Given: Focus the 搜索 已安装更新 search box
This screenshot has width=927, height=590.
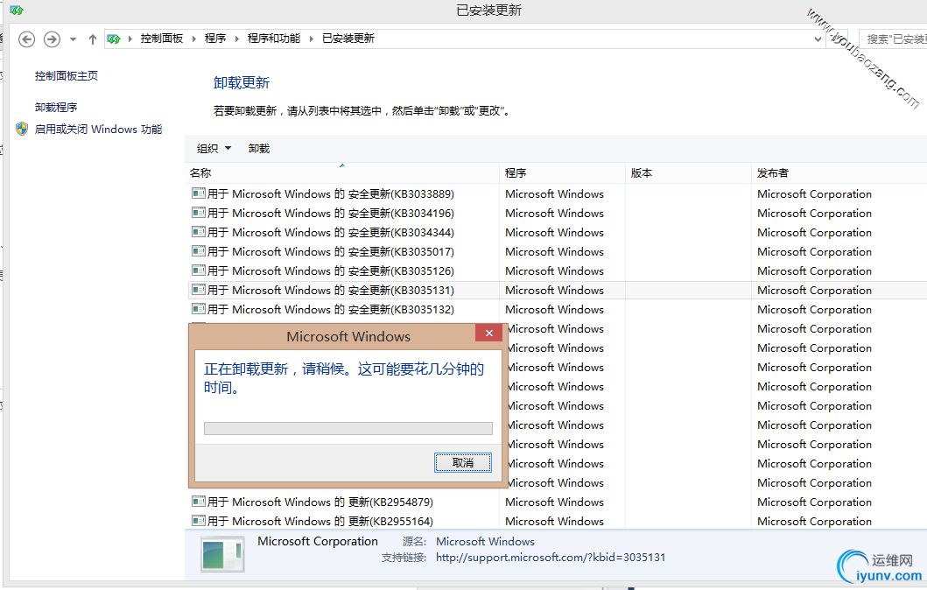Looking at the screenshot, I should 893,39.
